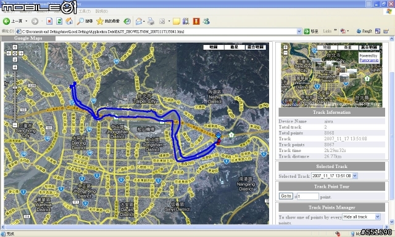Viewport: 395px width, 237px height.
Task: Select the 2h29m32s track time value
Action: (335, 150)
